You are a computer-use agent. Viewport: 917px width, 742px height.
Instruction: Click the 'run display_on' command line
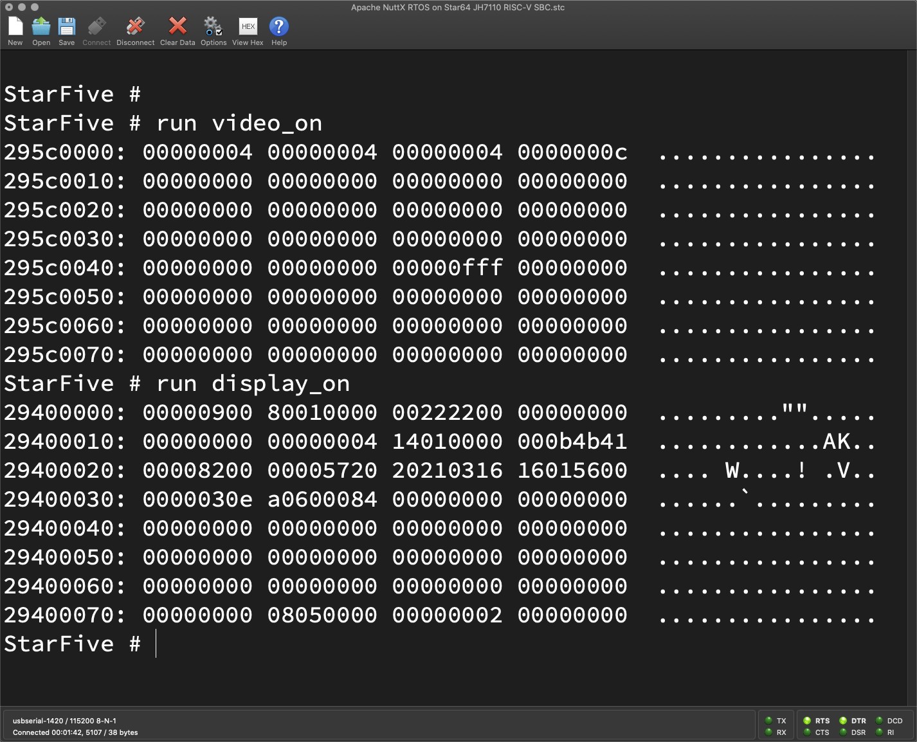253,383
